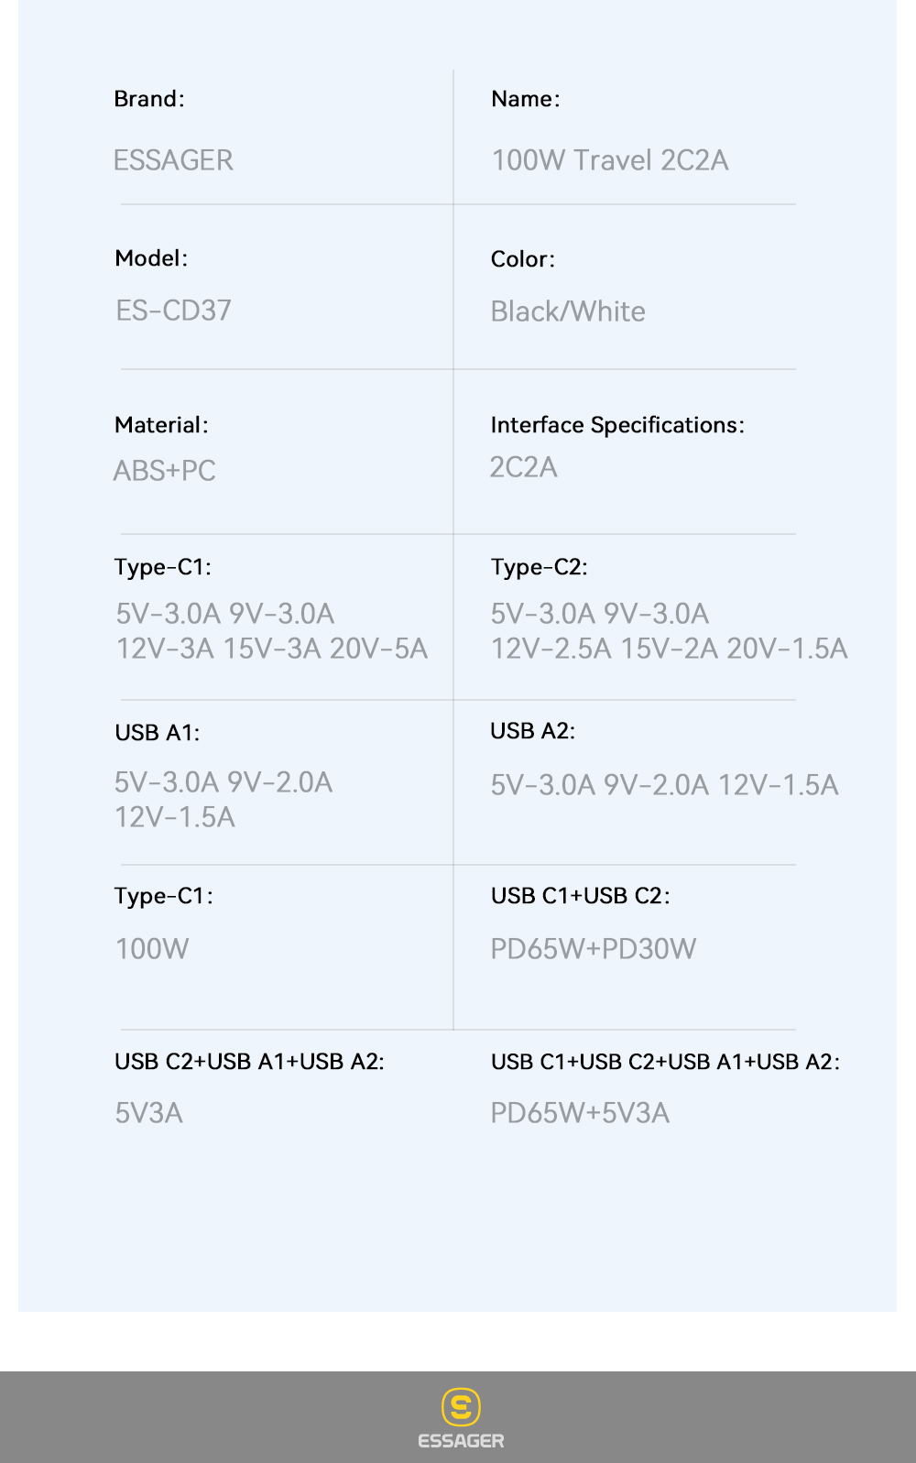Select the 2C2A interface value
Viewport: 916px width, 1463px height.
click(x=523, y=467)
